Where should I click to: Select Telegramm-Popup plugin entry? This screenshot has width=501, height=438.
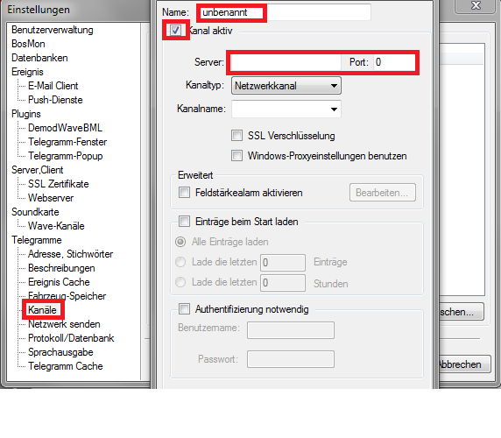pos(66,156)
